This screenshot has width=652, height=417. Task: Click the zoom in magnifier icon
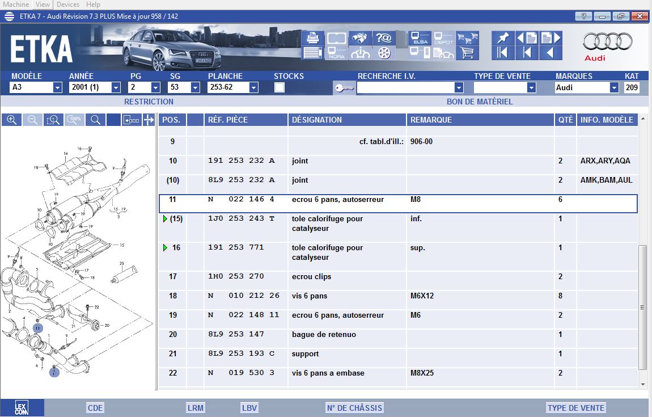[11, 120]
